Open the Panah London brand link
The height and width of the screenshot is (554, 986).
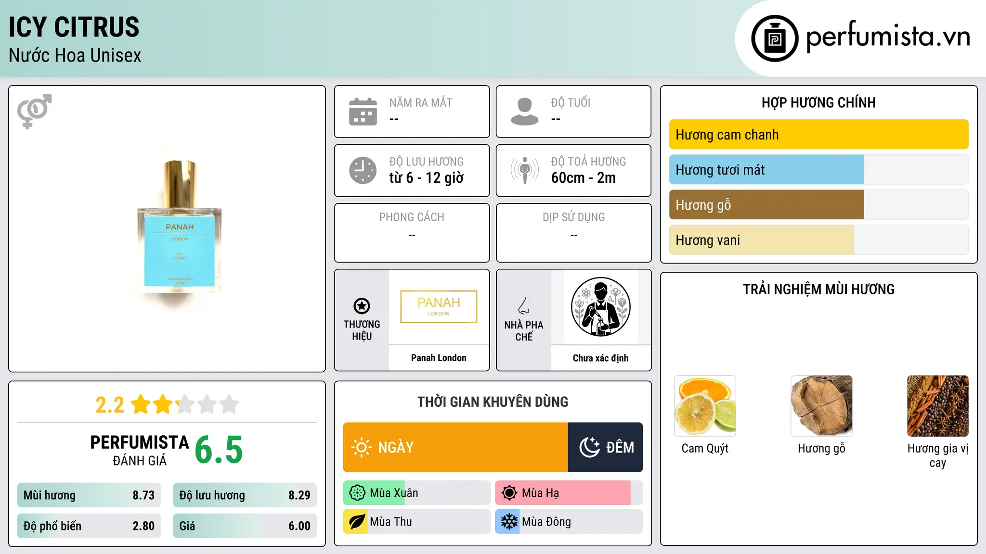(439, 358)
